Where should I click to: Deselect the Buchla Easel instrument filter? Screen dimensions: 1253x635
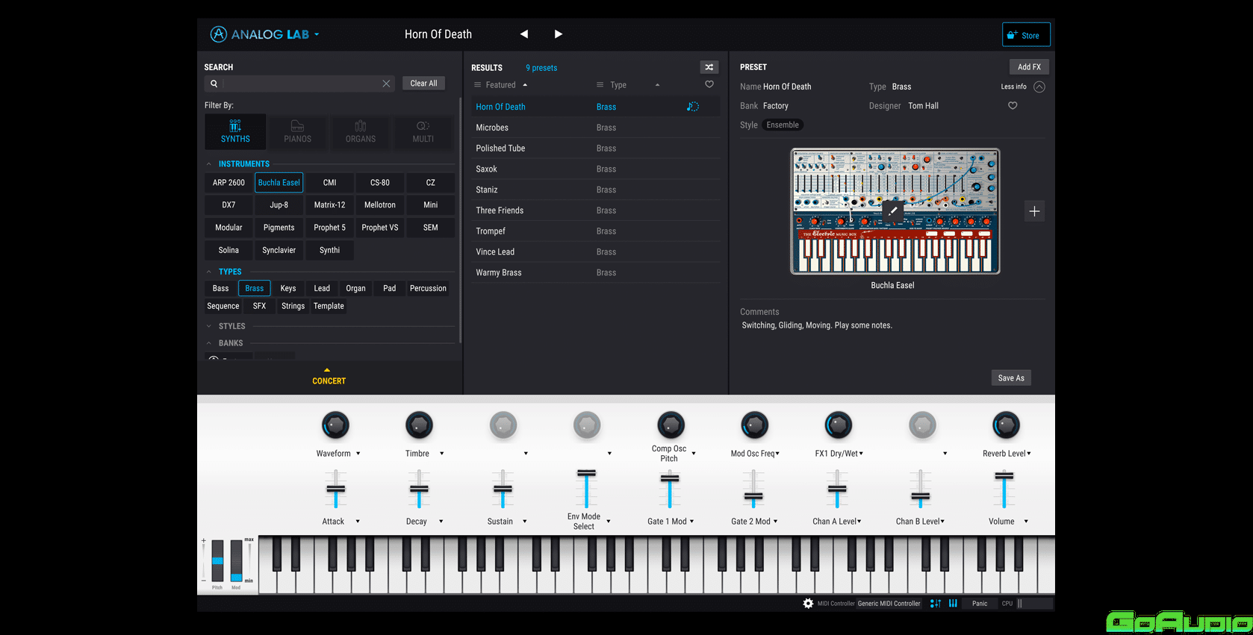(279, 183)
